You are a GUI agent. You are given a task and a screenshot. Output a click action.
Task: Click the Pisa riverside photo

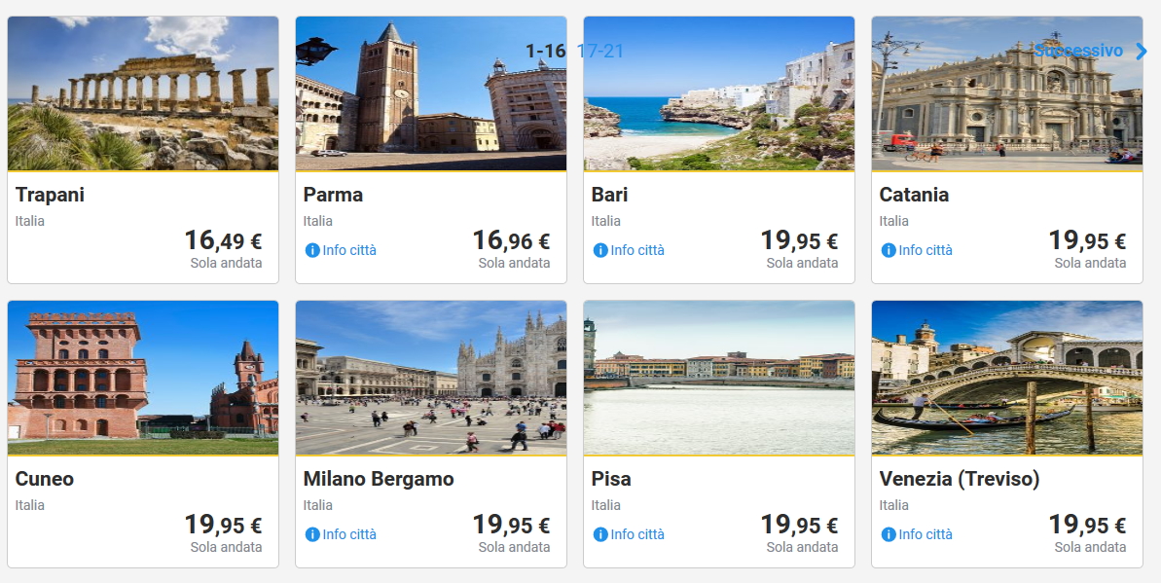pyautogui.click(x=719, y=378)
